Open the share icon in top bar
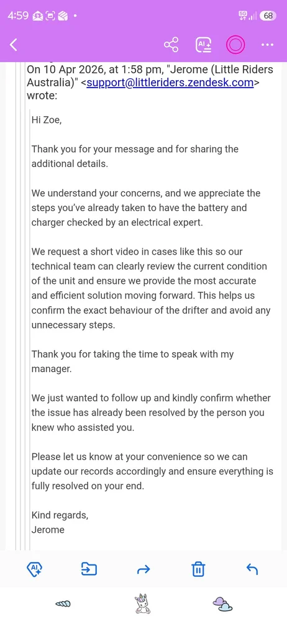 point(171,45)
